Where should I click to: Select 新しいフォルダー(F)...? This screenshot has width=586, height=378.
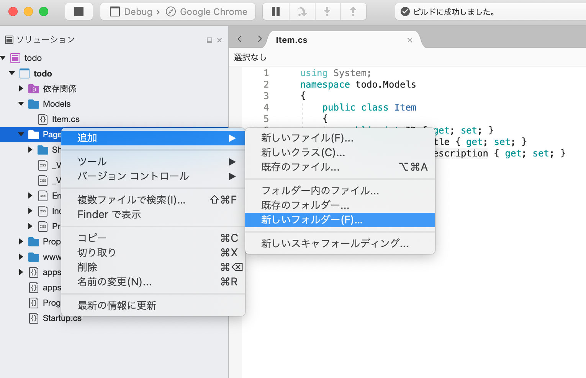340,220
